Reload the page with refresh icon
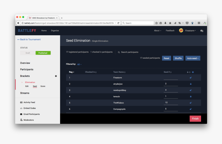The width and height of the screenshot is (222, 144). 118,23
